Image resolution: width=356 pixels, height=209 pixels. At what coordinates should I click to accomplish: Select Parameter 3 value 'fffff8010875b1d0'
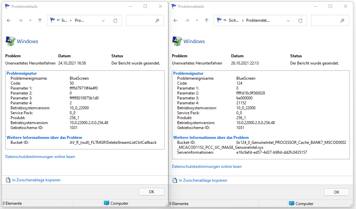coord(84,98)
